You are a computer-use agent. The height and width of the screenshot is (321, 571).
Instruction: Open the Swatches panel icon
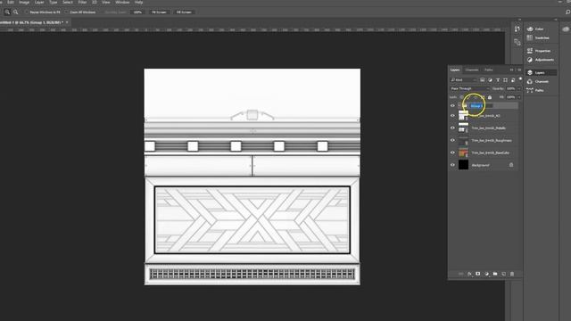click(x=530, y=37)
